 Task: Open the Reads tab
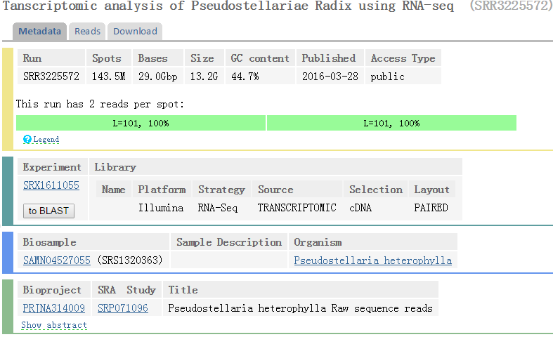tap(88, 32)
